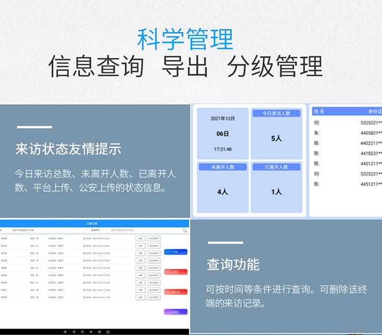
Task: Click wide button in the 17:12:39 record row
Action: tap(153, 297)
